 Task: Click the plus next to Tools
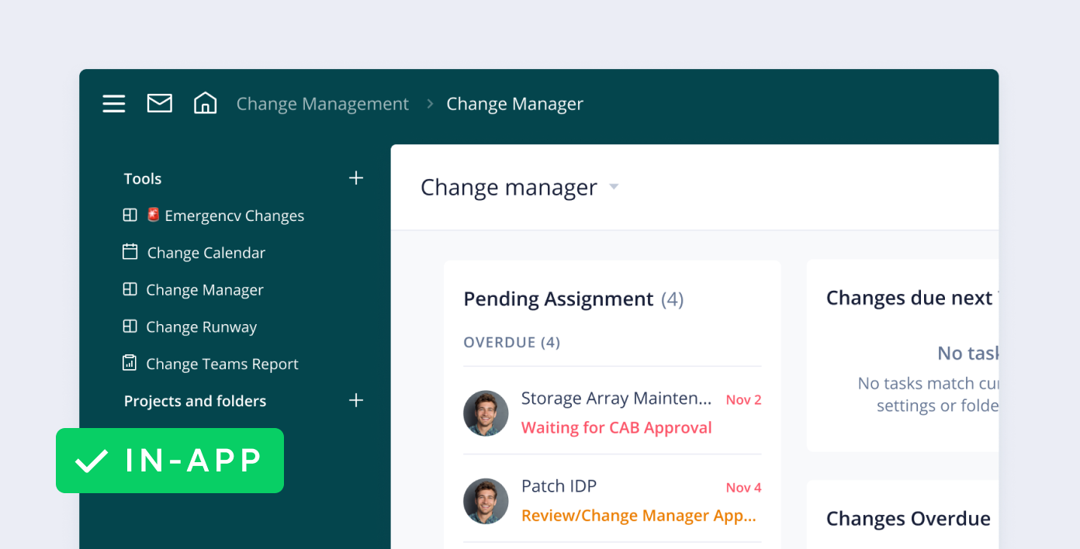point(355,178)
